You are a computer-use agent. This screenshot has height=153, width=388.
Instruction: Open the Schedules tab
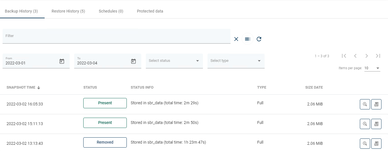(x=111, y=11)
